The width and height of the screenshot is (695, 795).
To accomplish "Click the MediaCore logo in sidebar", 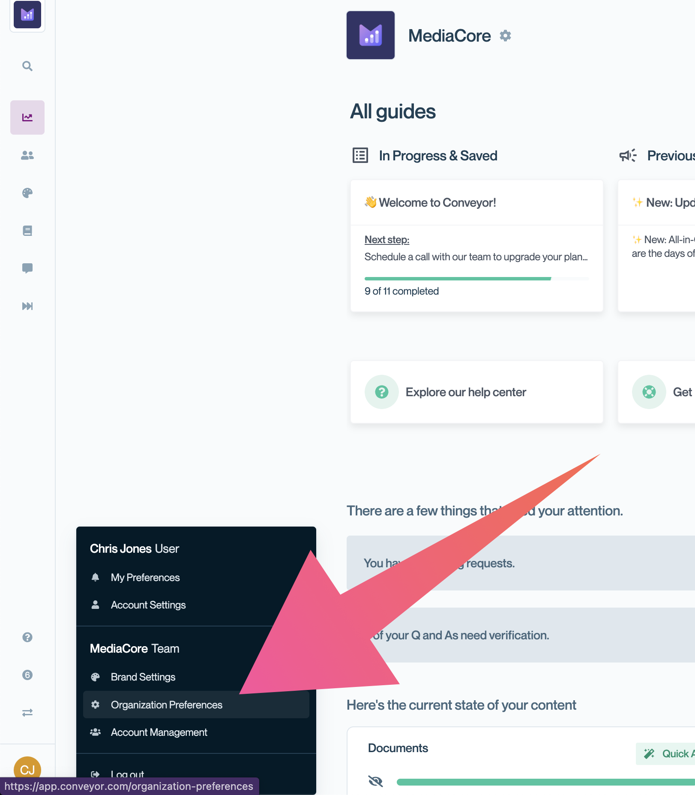I will tap(27, 15).
